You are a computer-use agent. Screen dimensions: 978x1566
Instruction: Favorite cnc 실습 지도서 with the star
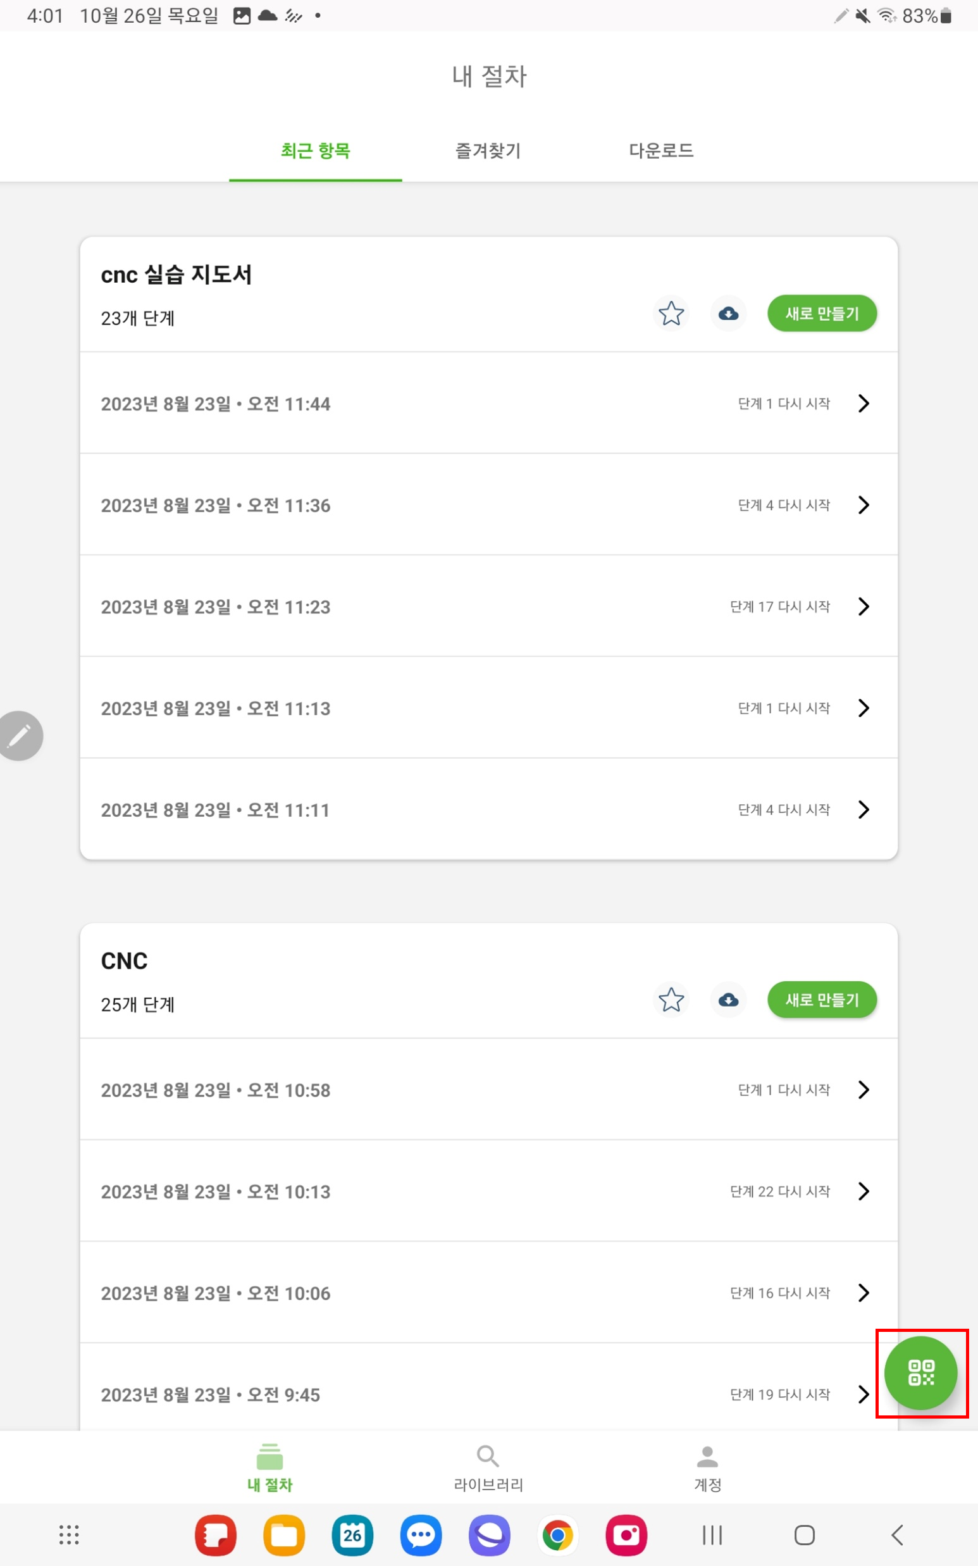[671, 314]
